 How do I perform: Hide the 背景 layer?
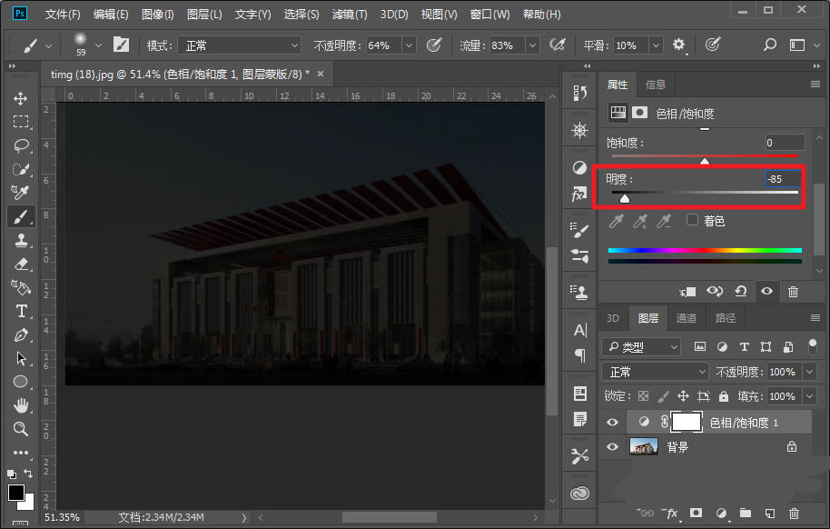(613, 447)
